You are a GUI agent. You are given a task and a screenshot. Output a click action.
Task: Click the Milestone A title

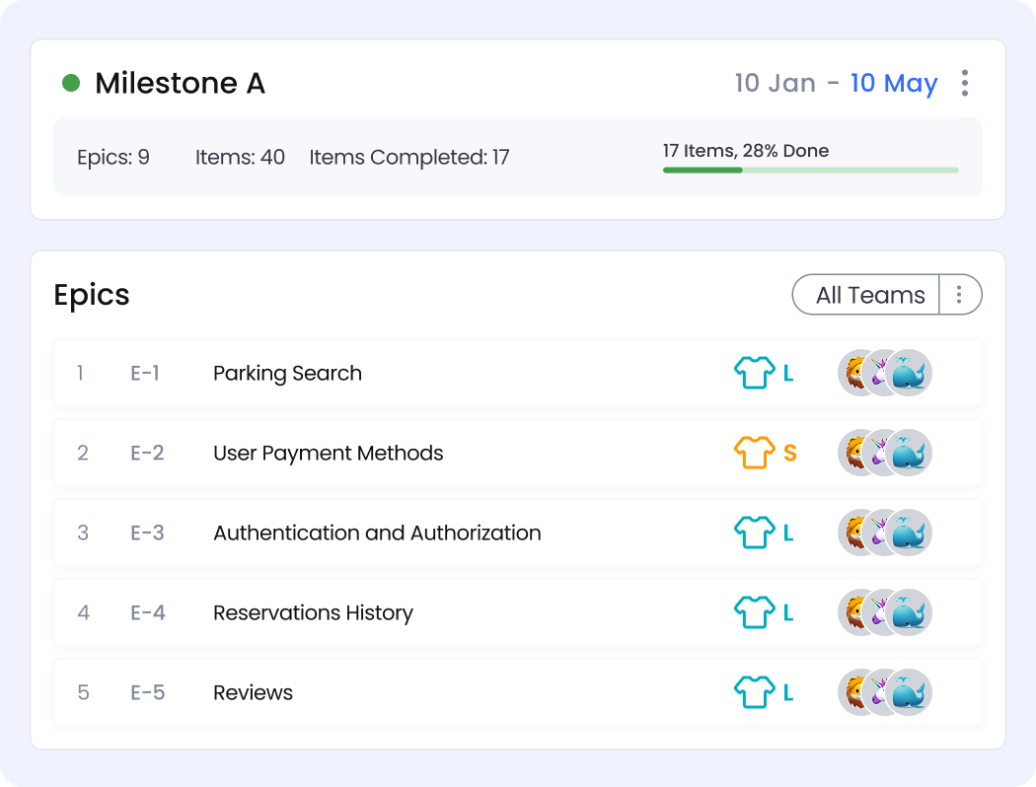(x=180, y=83)
